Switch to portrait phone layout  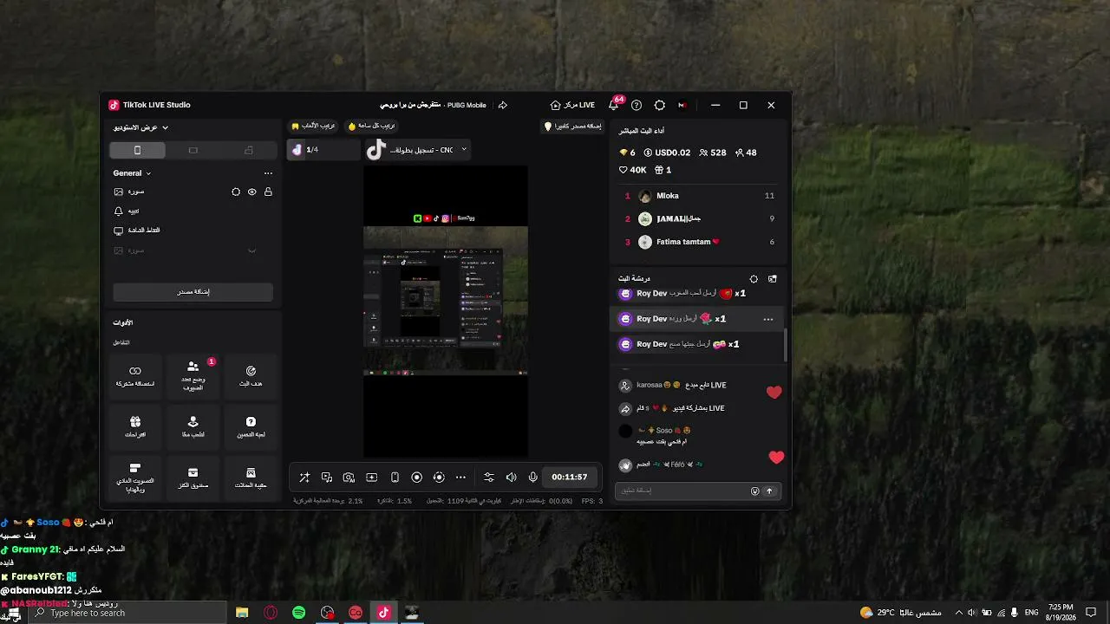pyautogui.click(x=137, y=150)
